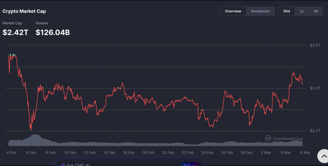The height and width of the screenshot is (166, 328).
Task: Click the CoinMarketCap watermark logo
Action: tap(283, 139)
